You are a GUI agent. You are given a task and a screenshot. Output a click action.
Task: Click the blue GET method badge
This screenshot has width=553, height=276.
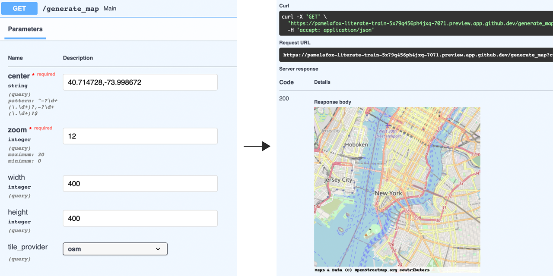point(19,8)
